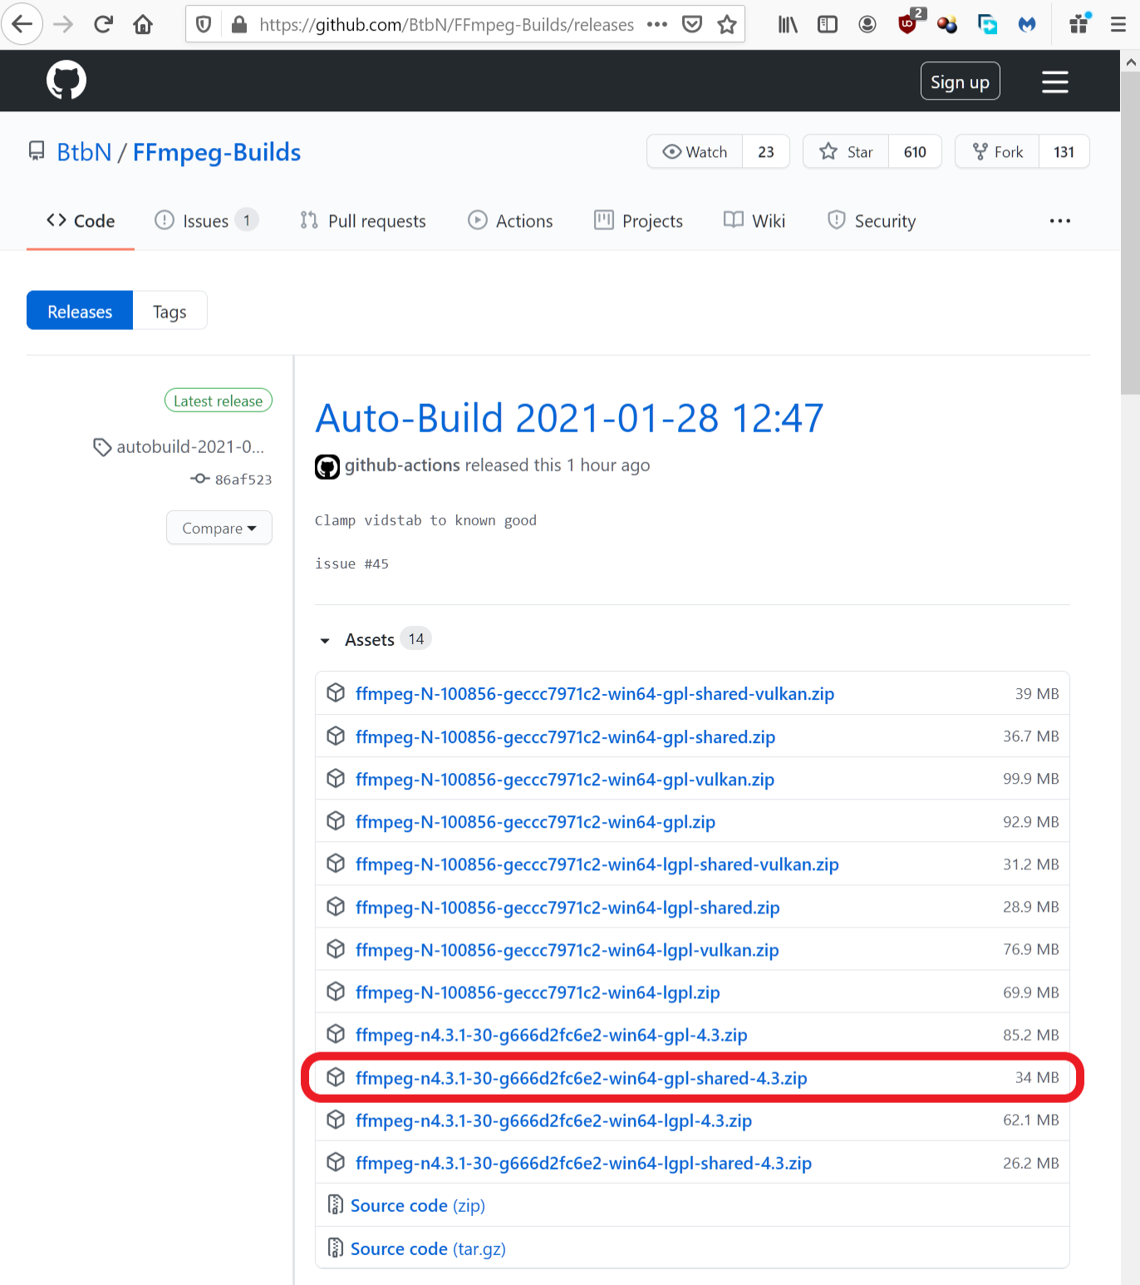The height and width of the screenshot is (1285, 1140).
Task: Open tracking protection shield in address bar
Action: [x=204, y=25]
